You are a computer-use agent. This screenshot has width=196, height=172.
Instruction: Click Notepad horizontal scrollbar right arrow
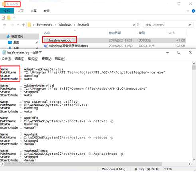[190, 164]
